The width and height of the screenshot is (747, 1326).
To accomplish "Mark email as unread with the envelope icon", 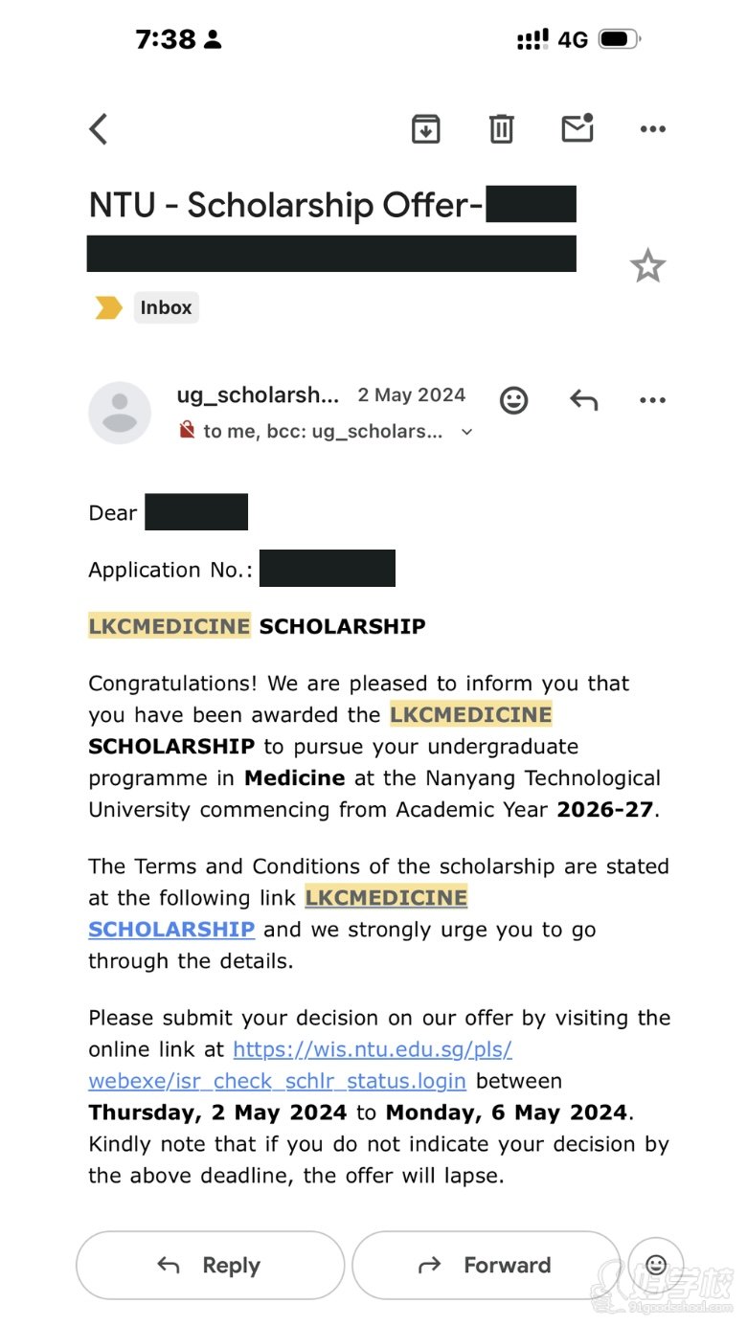I will [x=577, y=127].
